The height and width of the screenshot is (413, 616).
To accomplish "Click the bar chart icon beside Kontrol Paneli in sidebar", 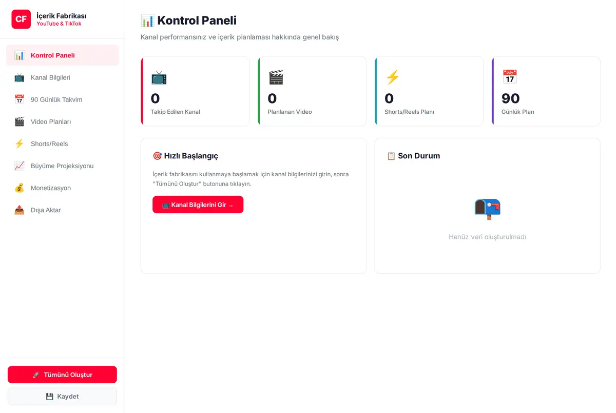I will pyautogui.click(x=19, y=55).
